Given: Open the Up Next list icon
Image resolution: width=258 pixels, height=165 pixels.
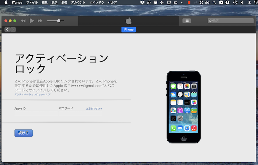Looking at the screenshot, I should point(186,21).
